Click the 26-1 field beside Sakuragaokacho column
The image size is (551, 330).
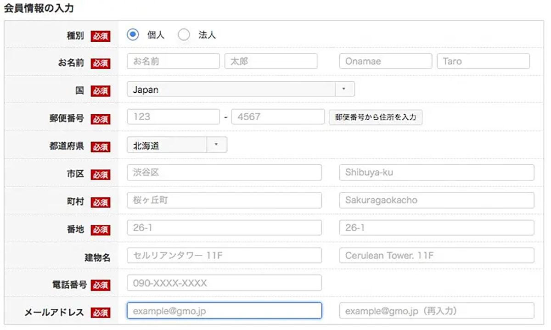(x=437, y=228)
